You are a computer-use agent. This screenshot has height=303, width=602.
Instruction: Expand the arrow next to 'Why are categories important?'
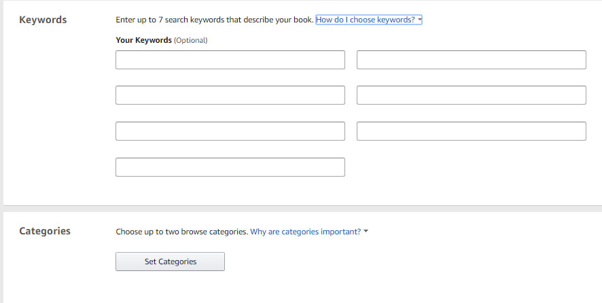(x=366, y=231)
